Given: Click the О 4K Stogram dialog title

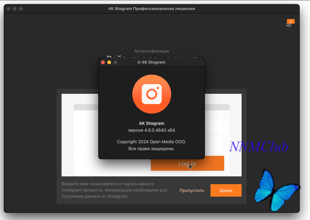Looking at the screenshot, I should click(151, 62).
